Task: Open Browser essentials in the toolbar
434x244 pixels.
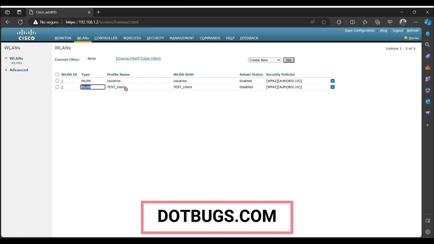Action: [390, 22]
